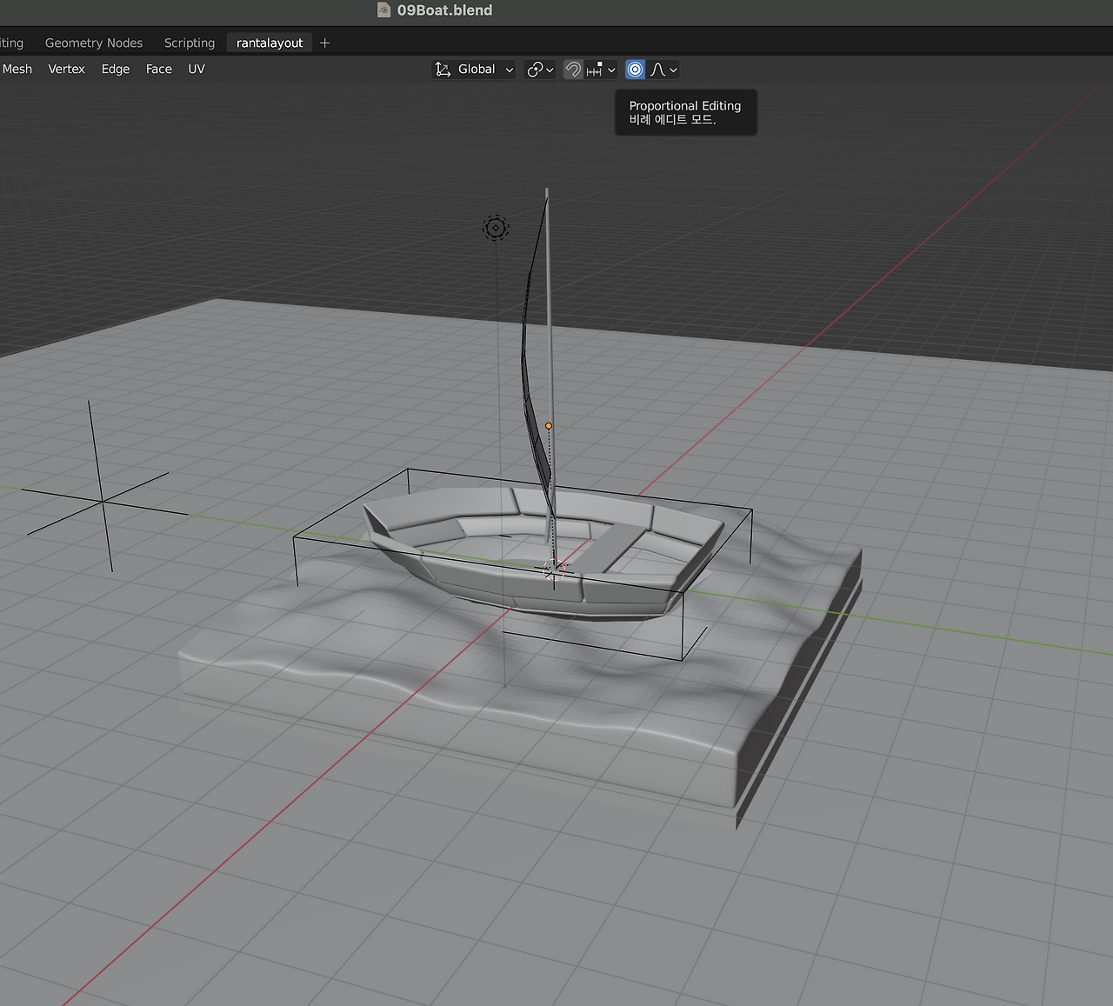Click the Blender file icon in the title bar
1113x1006 pixels.
click(383, 10)
